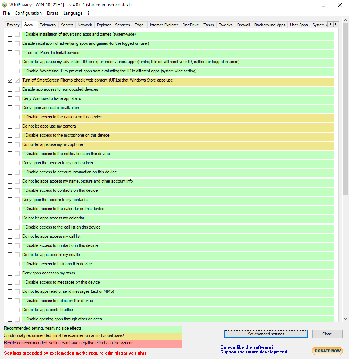Check advertising apps for logged on user checkbox

tap(10, 43)
